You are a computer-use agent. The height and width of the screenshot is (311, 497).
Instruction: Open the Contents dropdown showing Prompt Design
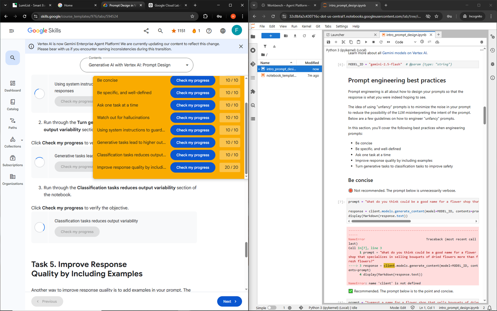[x=137, y=65]
